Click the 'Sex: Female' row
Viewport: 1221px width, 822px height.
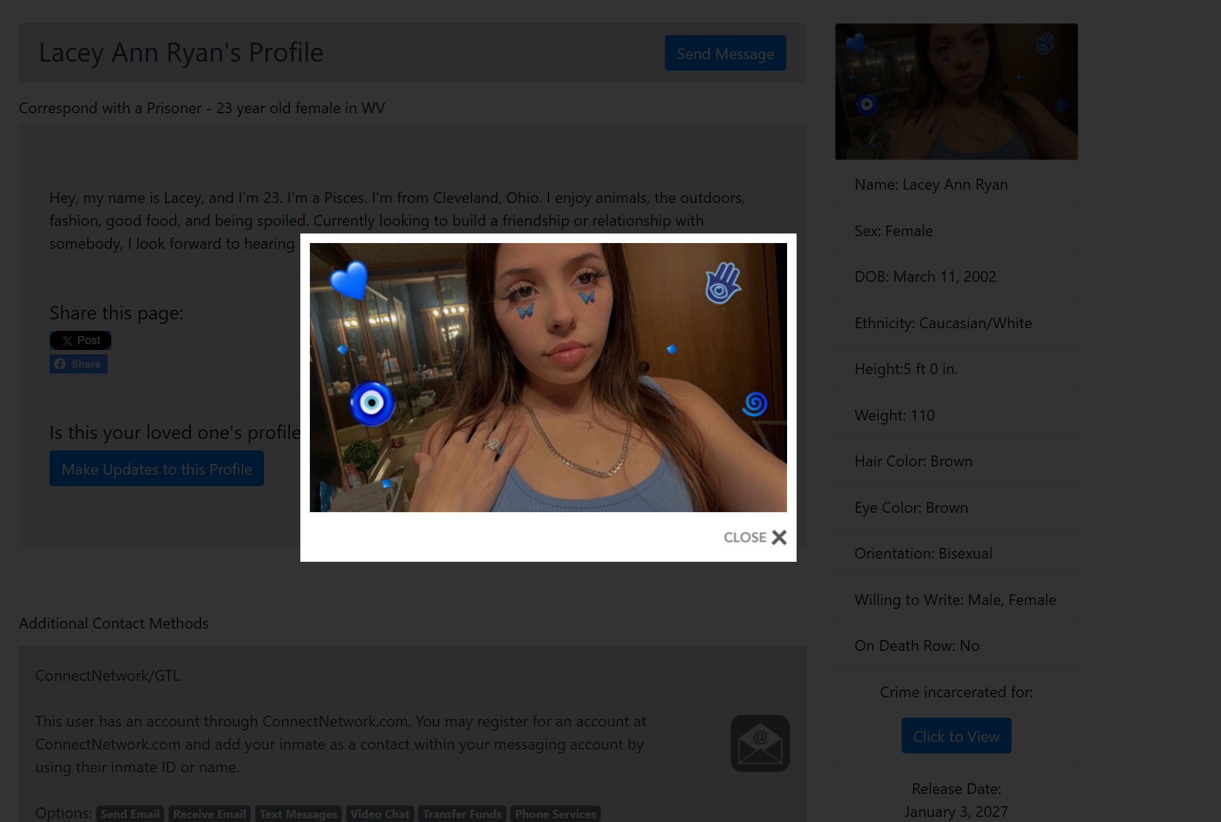click(956, 230)
